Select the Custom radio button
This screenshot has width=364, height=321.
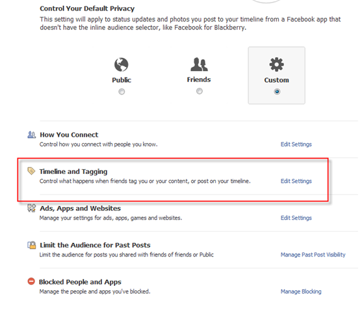coord(277,92)
